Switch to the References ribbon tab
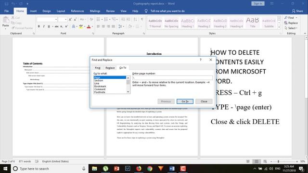 point(77,11)
